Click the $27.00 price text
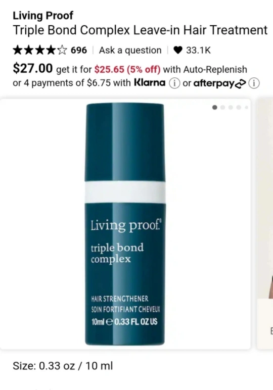This screenshot has height=390, width=273. pyautogui.click(x=33, y=68)
